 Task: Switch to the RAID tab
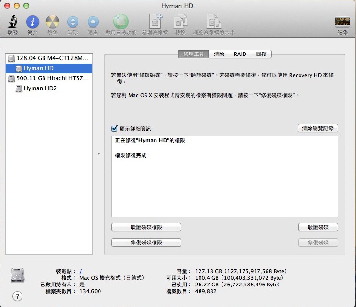coord(240,54)
